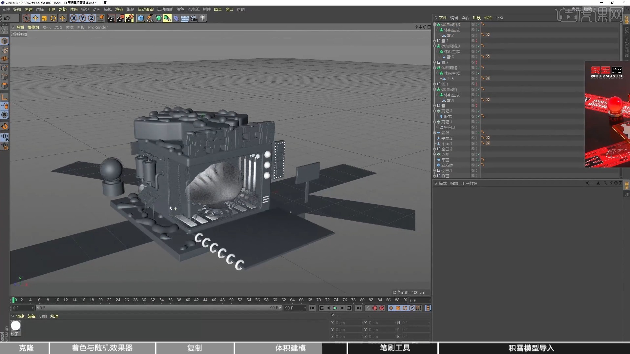The image size is (630, 354).
Task: Go to the end of the animation
Action: click(x=359, y=308)
